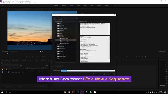Click the Home icon below the menu bar

[x=2, y=5]
